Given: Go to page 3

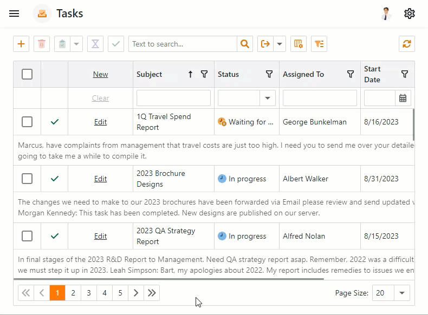Looking at the screenshot, I should [x=89, y=293].
